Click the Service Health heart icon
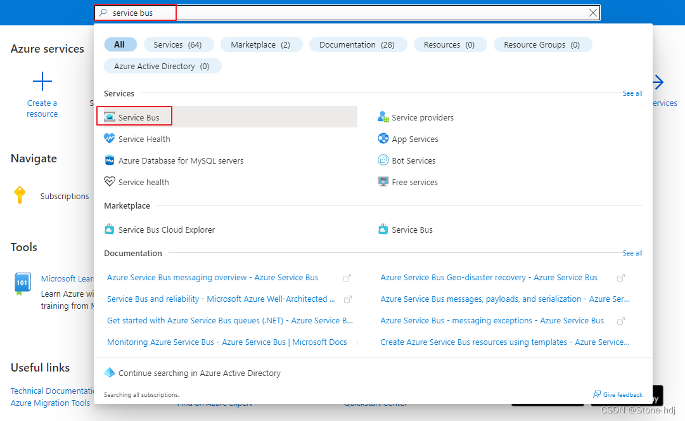This screenshot has width=685, height=421. point(110,139)
